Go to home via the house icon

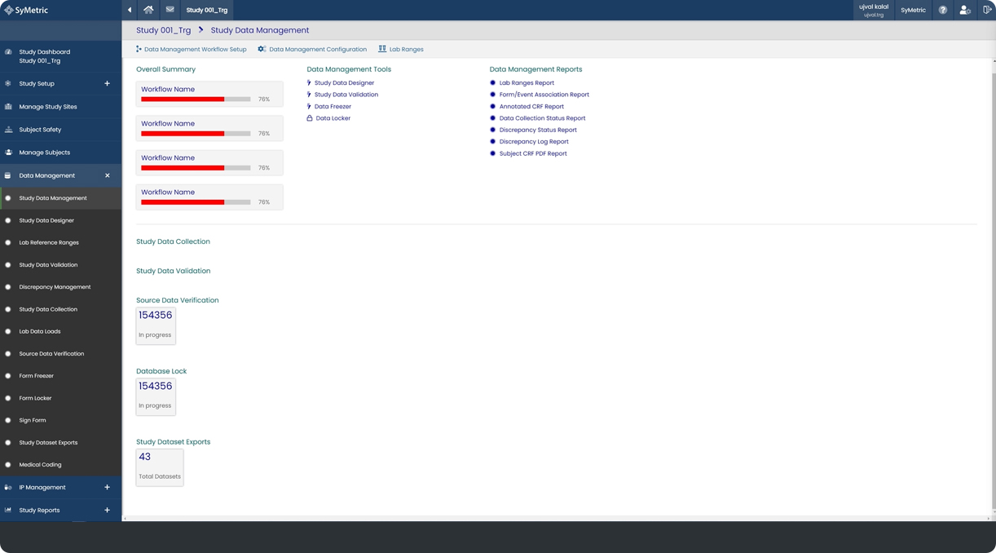(148, 10)
